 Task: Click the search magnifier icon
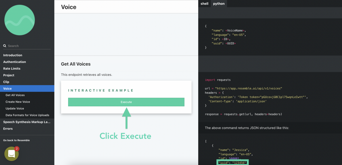5,46
